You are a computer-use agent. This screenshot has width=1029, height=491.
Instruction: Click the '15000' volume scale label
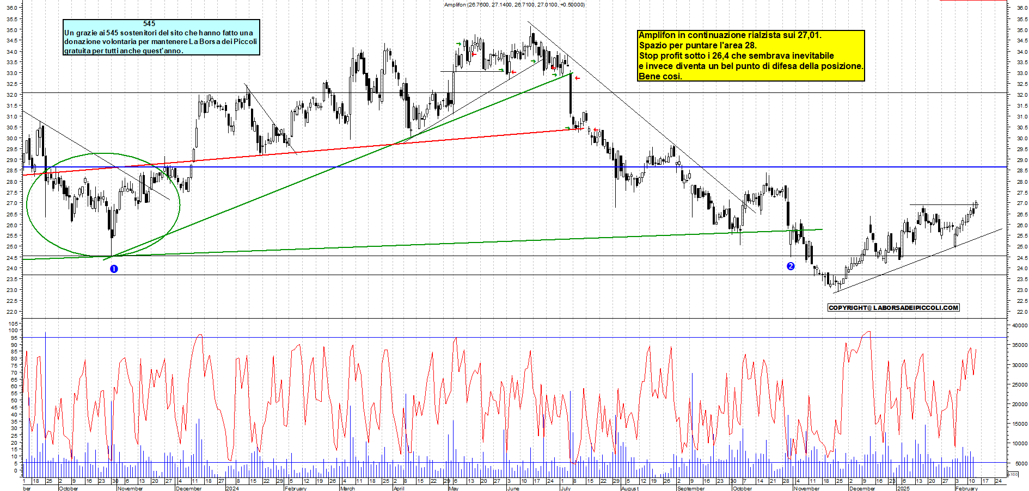(1019, 424)
